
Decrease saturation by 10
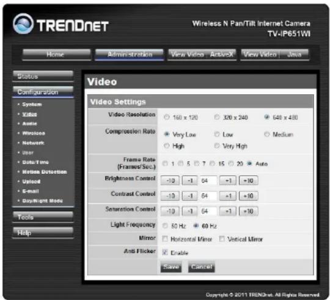point(170,211)
